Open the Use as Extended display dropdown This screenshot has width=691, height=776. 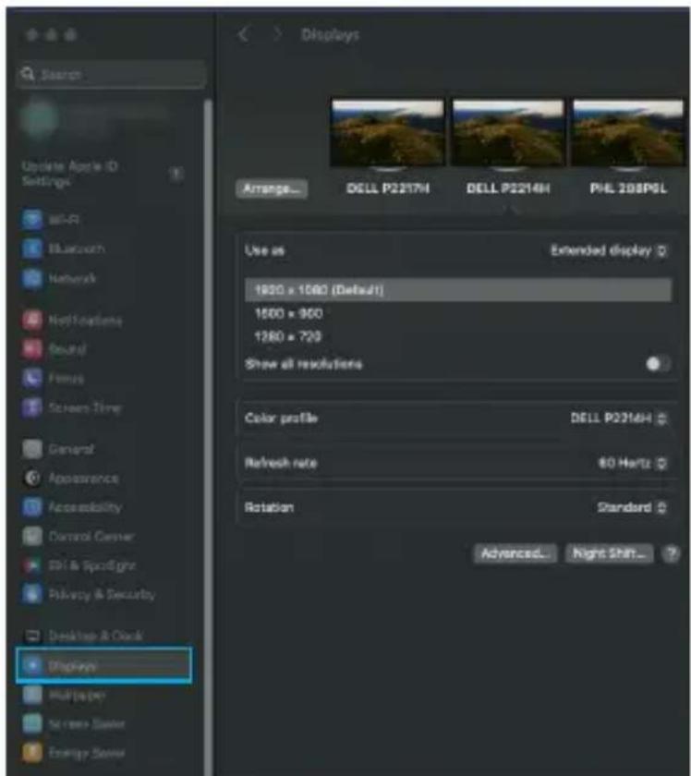click(x=609, y=251)
